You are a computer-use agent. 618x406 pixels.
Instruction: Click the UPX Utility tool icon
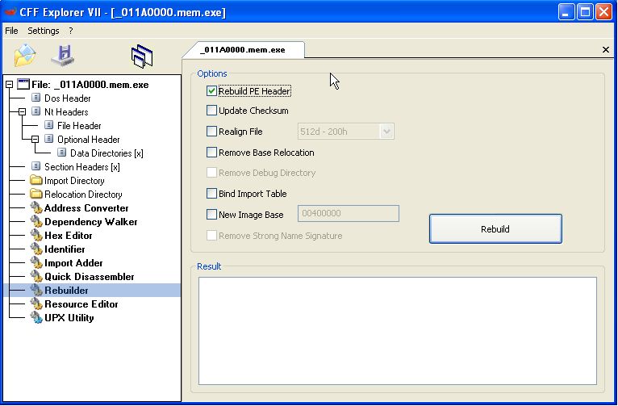[36, 318]
